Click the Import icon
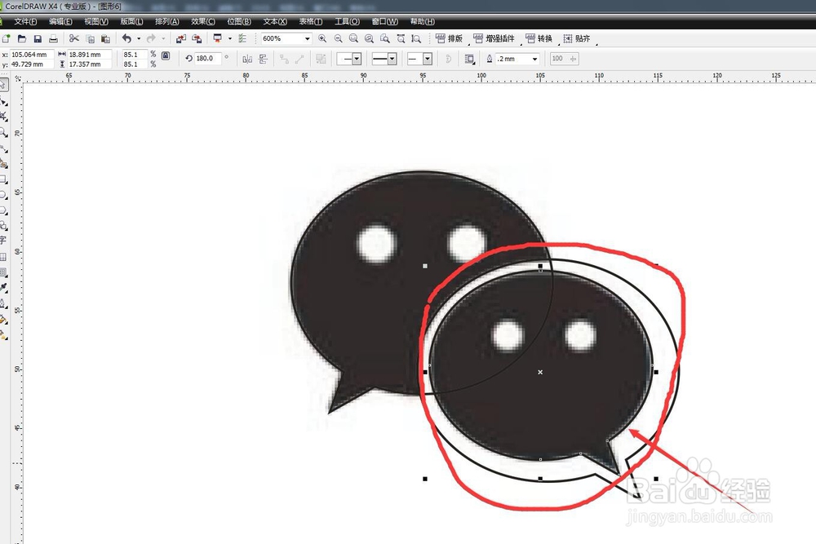The width and height of the screenshot is (816, 544). tap(181, 38)
